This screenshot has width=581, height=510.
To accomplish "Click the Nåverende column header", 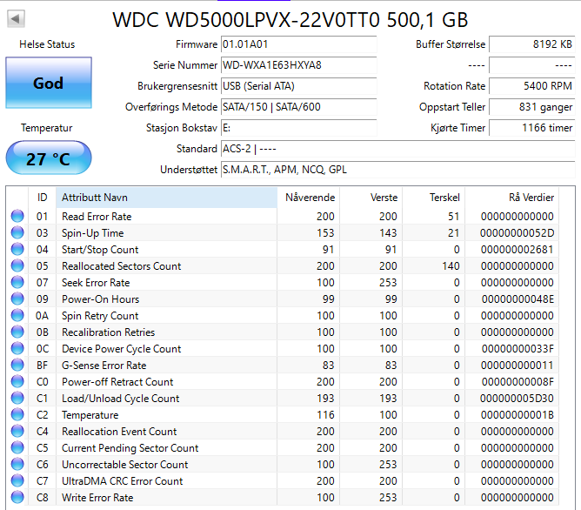I will (x=309, y=198).
